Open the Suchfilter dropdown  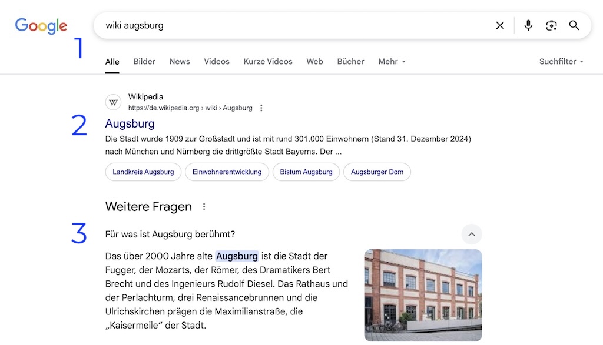[x=561, y=62]
